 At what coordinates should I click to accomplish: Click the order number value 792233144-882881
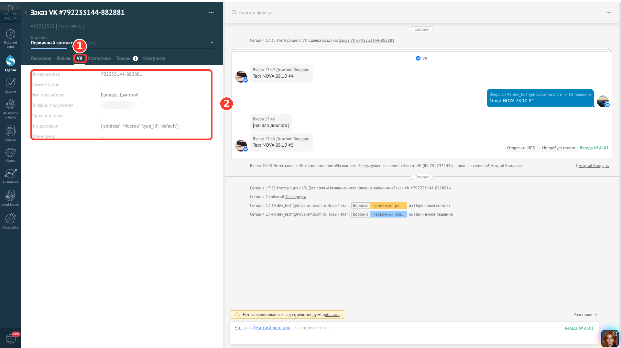121,74
